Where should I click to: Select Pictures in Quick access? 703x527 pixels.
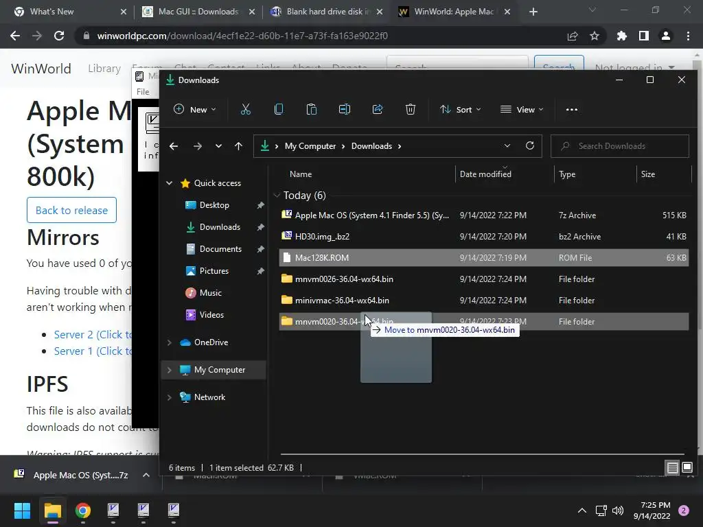tap(214, 270)
